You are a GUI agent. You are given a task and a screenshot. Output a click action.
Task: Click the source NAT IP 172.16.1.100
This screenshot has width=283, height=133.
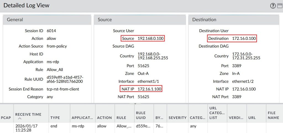pyautogui.click(x=149, y=89)
